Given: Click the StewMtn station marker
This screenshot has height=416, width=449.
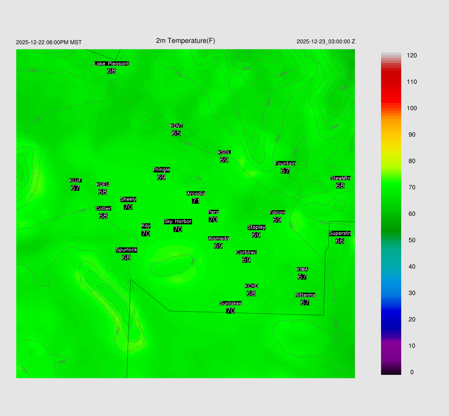Looking at the screenshot, I should [340, 182].
